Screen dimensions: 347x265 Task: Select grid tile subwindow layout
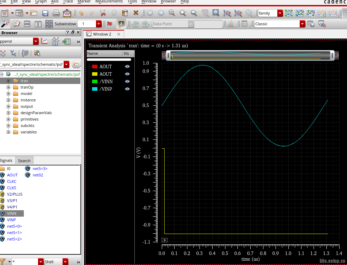click(x=49, y=24)
